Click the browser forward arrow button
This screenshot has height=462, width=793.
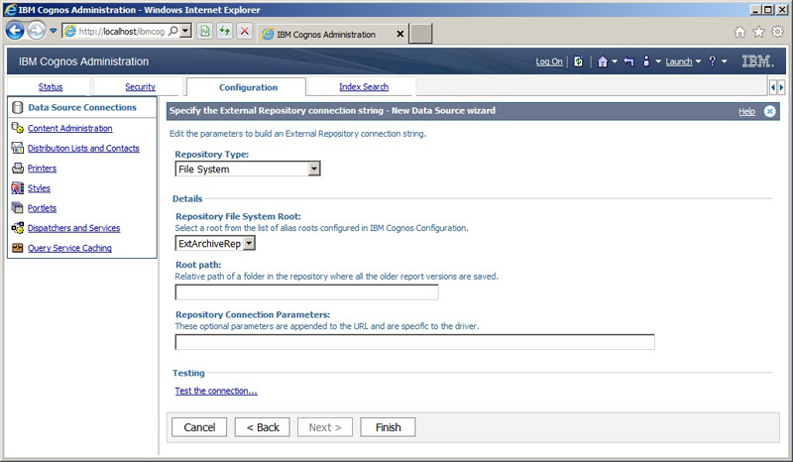[x=36, y=31]
